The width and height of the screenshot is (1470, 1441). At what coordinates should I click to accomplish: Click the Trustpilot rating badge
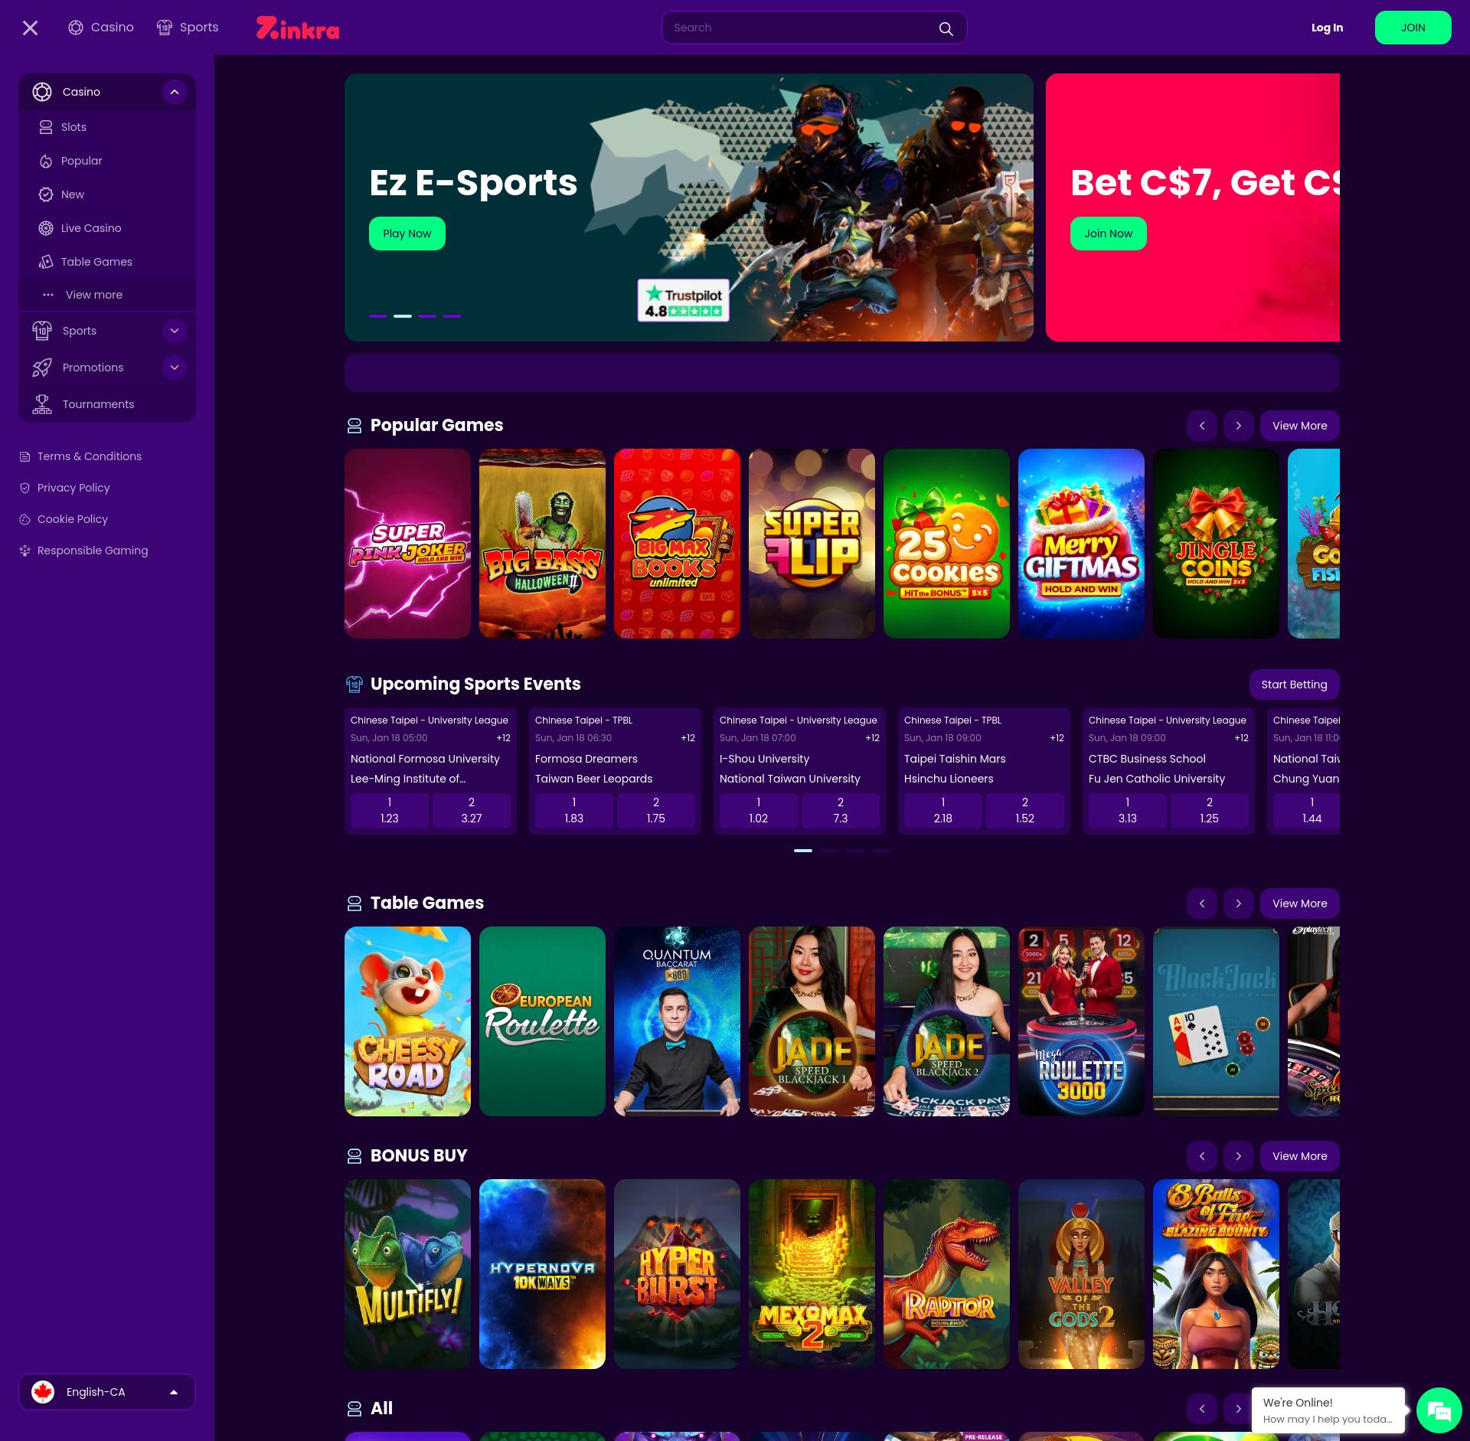click(683, 301)
